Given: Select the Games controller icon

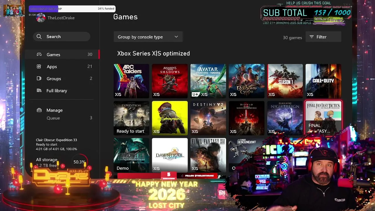Looking at the screenshot, I should 39,55.
